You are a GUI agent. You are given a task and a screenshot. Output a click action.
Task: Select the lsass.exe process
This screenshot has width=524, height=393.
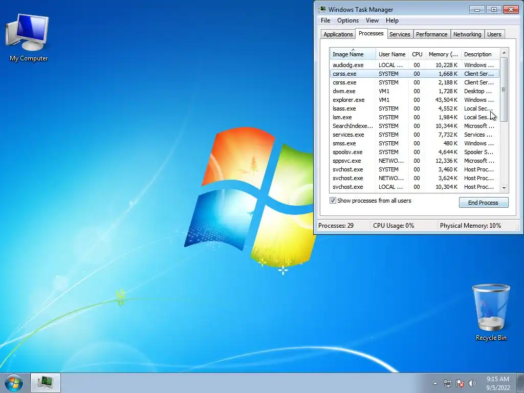pos(414,108)
